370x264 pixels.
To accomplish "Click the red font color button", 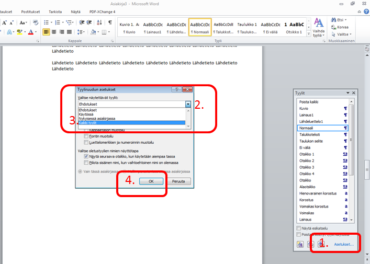I will [x=31, y=32].
